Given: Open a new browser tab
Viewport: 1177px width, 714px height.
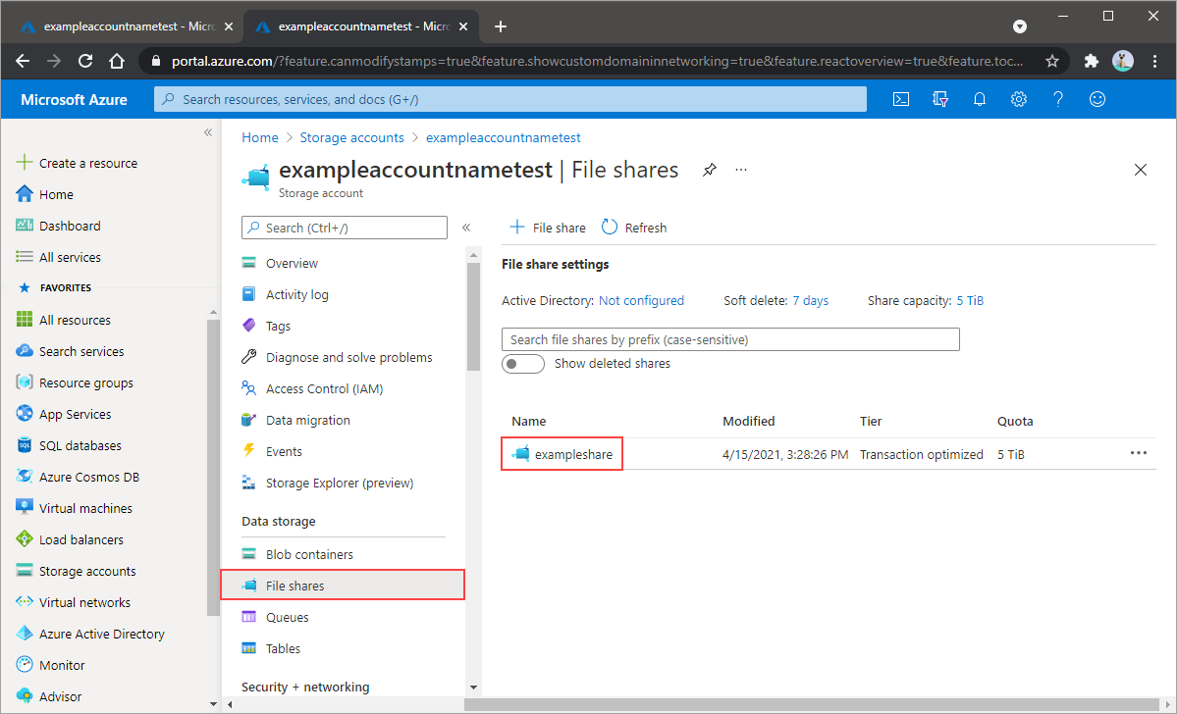Looking at the screenshot, I should click(501, 26).
